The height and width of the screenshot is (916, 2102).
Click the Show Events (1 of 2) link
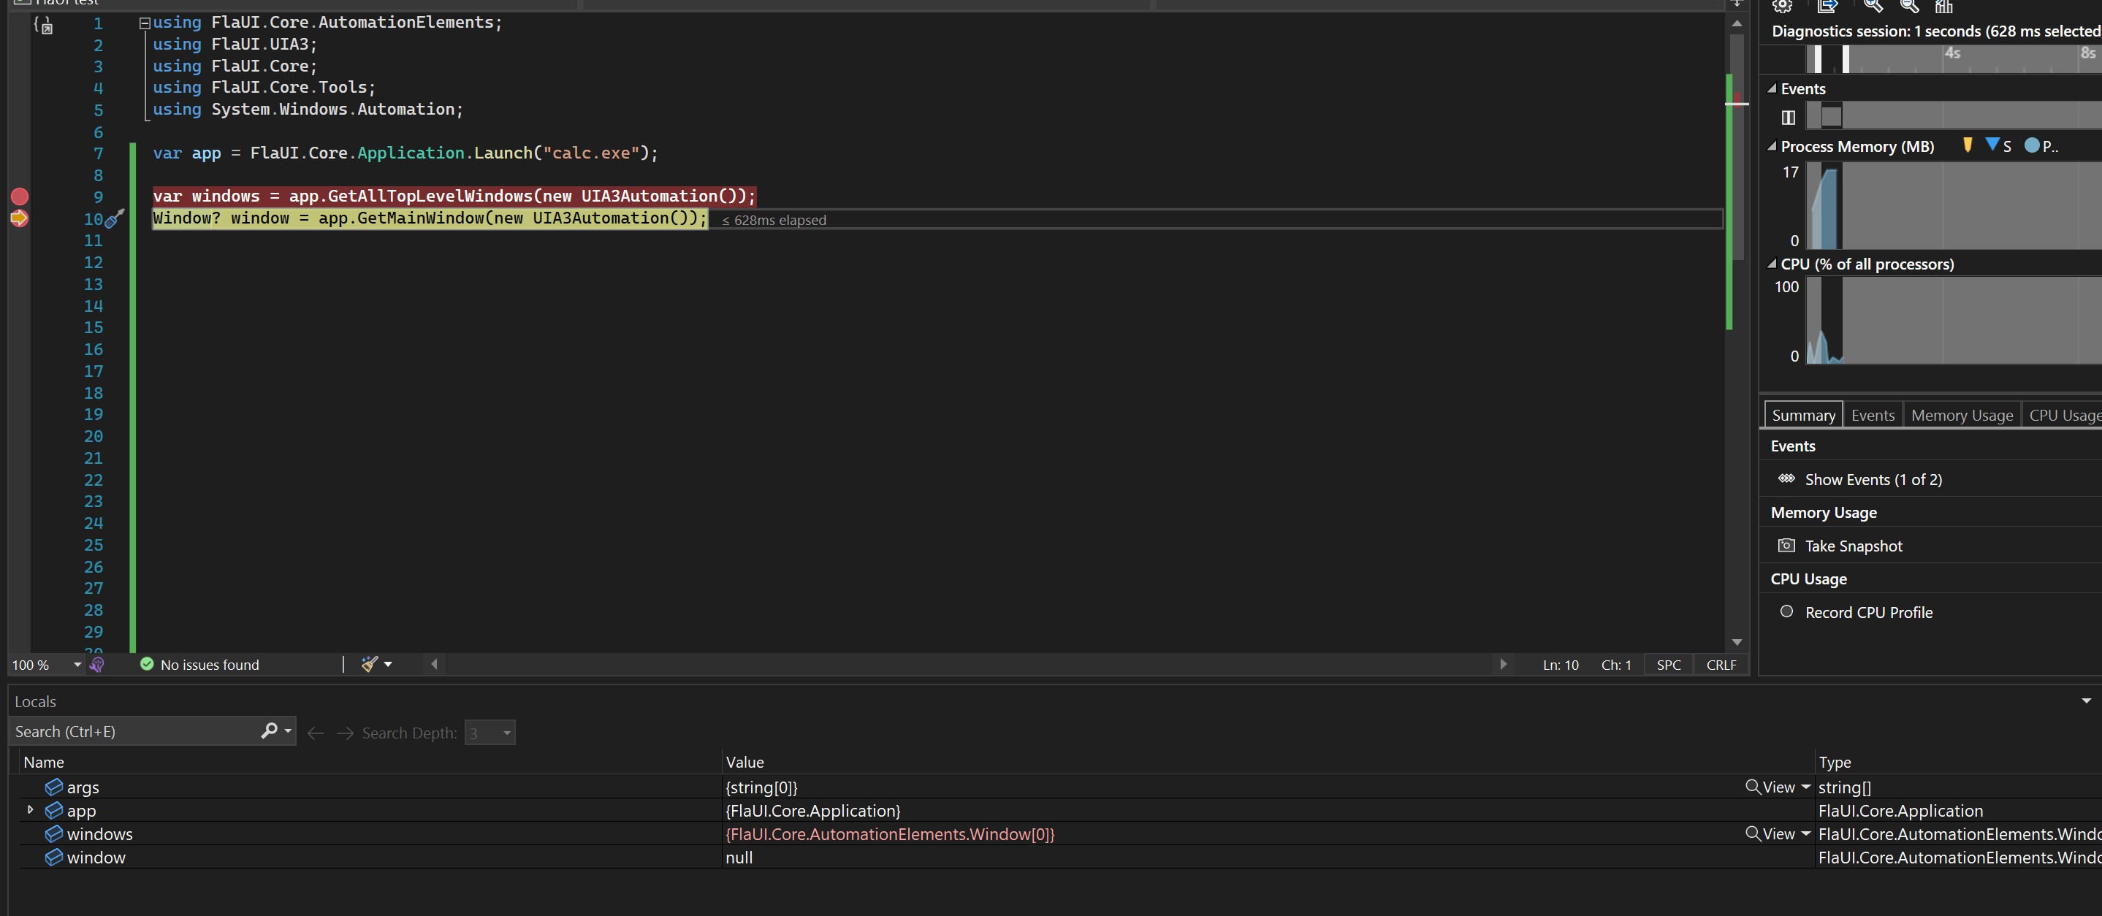click(x=1873, y=480)
